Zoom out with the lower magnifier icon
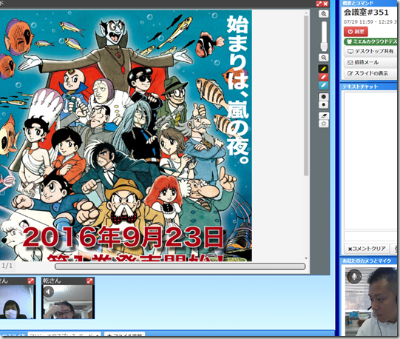400x339 pixels. click(323, 58)
